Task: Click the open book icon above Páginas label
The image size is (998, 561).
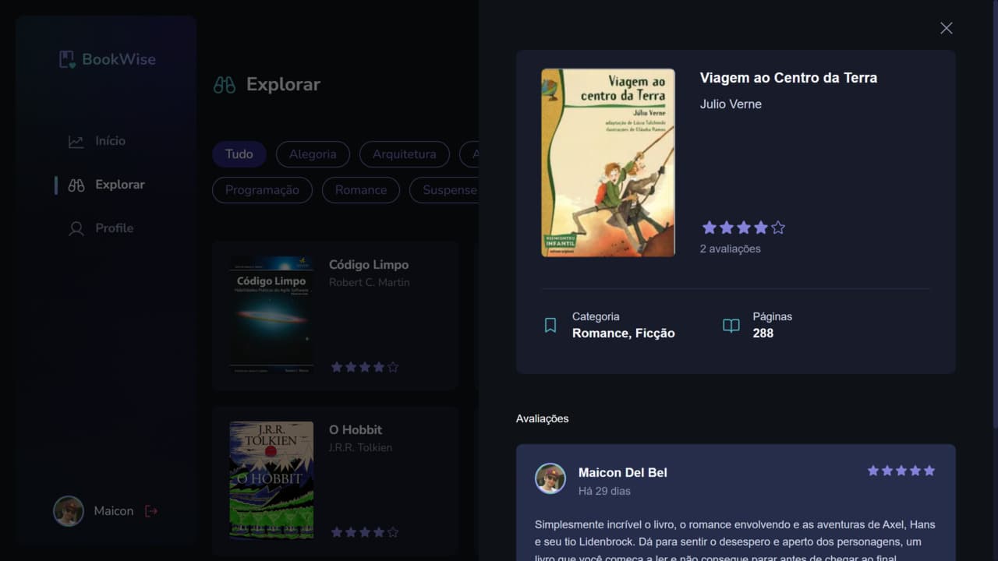Action: 730,325
